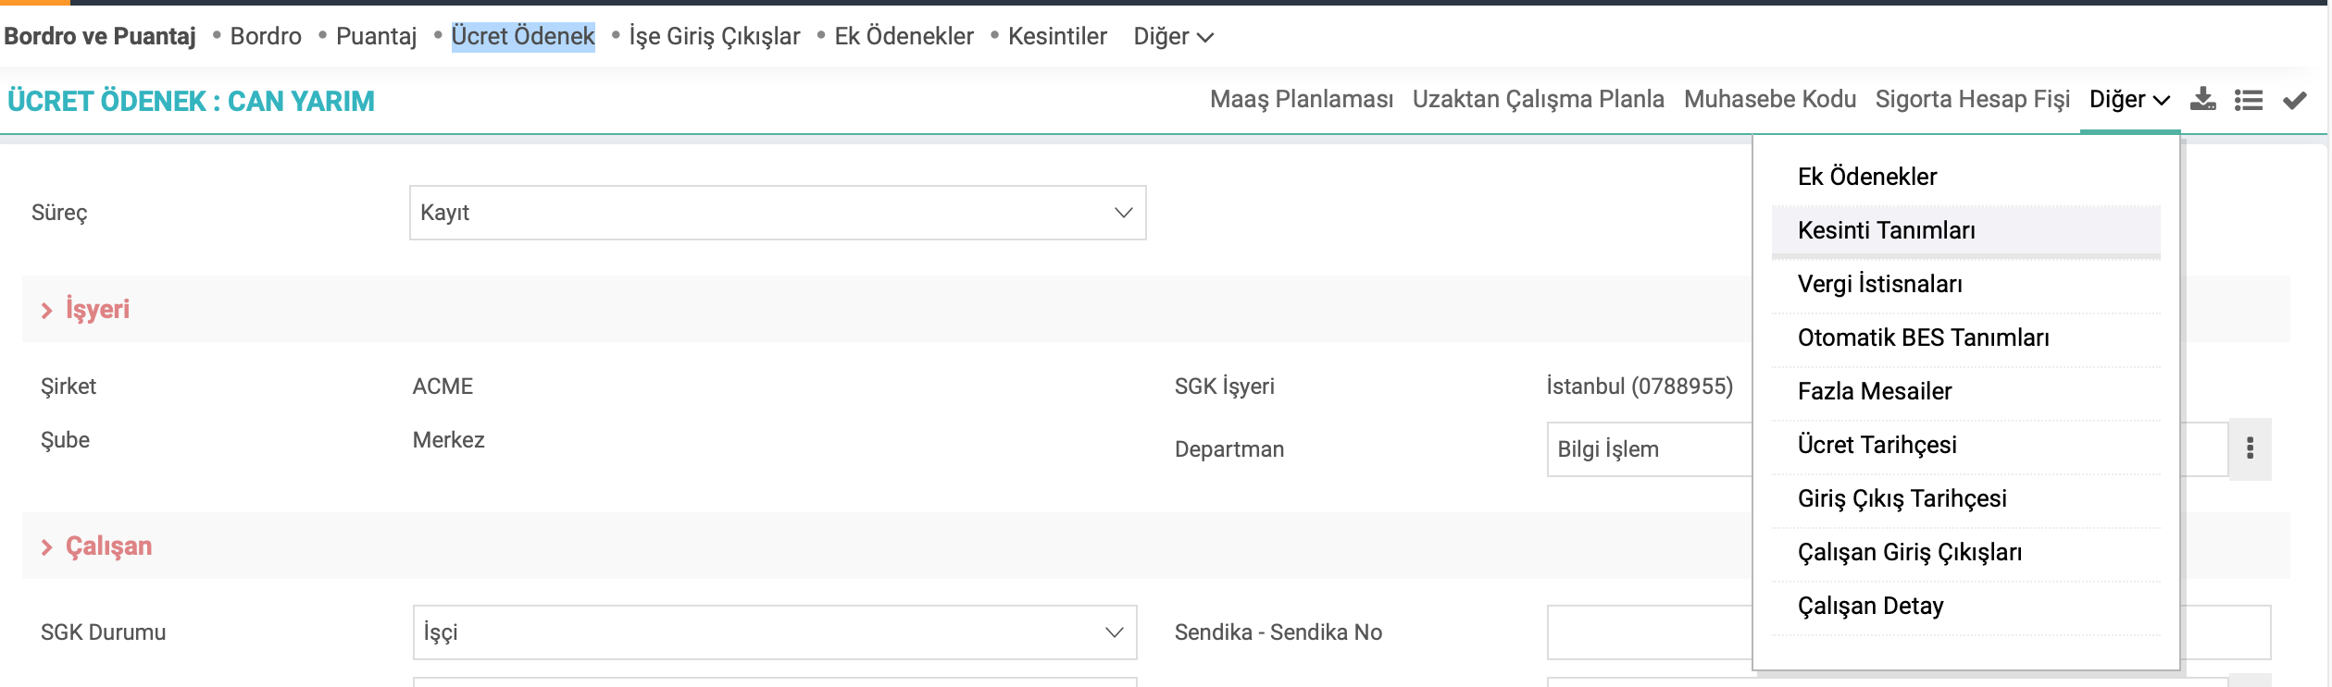Go to the Puantaj tab
This screenshot has height=687, width=2332.
click(376, 36)
